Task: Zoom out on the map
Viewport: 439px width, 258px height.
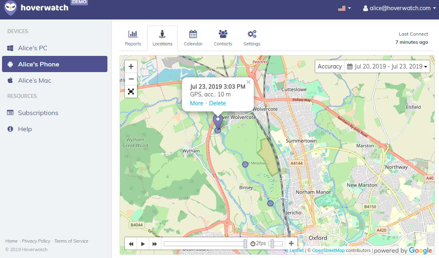Action: 131,79
